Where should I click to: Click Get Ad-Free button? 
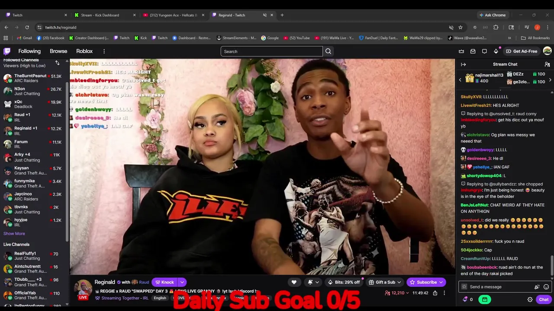click(x=522, y=51)
